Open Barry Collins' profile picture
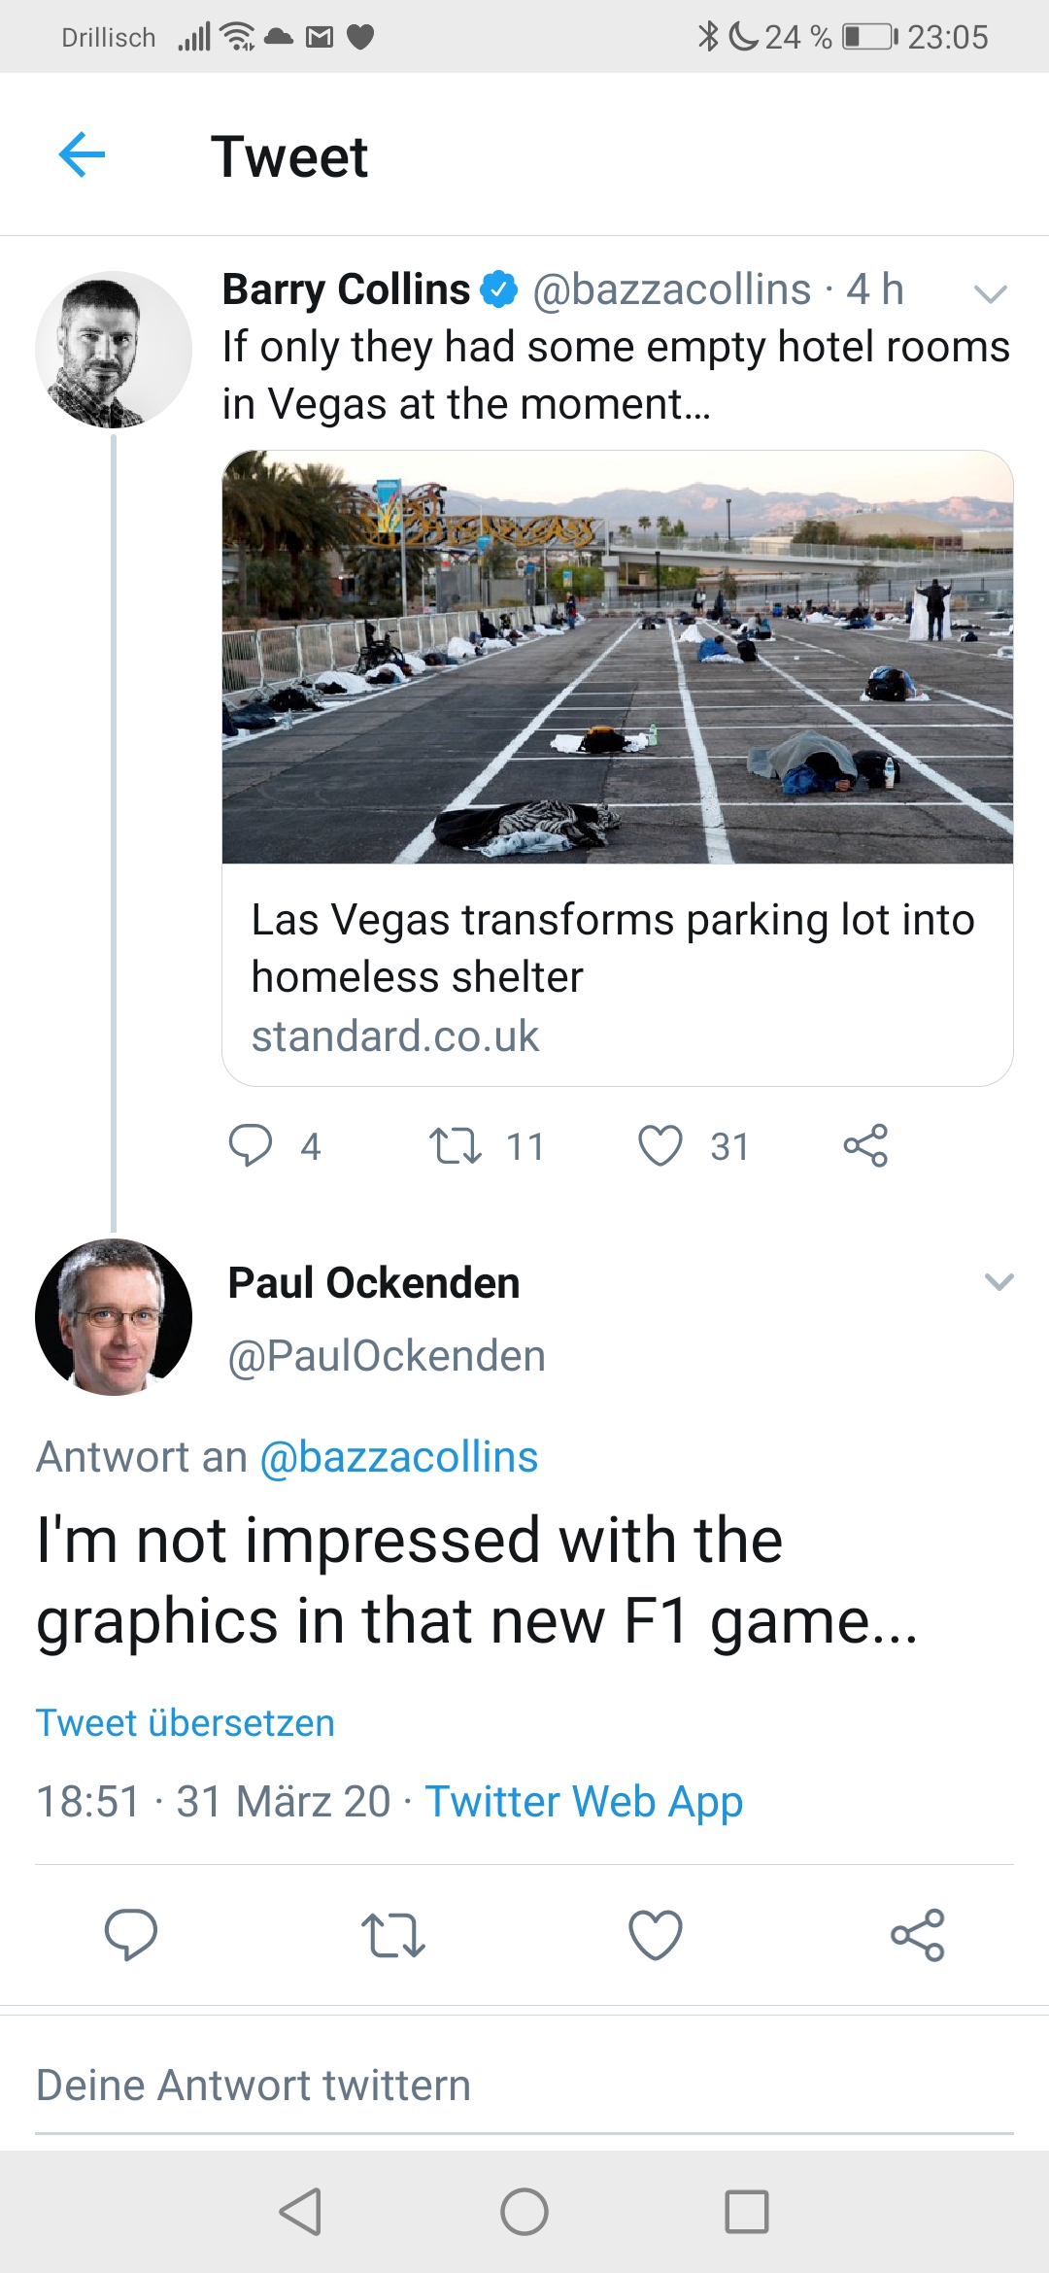This screenshot has width=1049, height=2273. point(114,350)
